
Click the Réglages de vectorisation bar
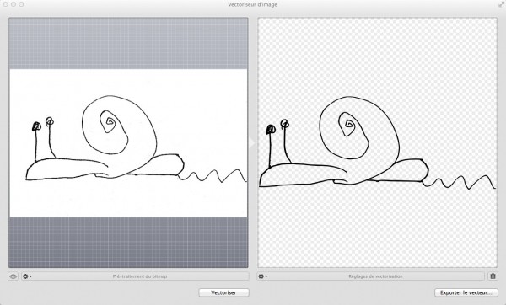[371, 276]
